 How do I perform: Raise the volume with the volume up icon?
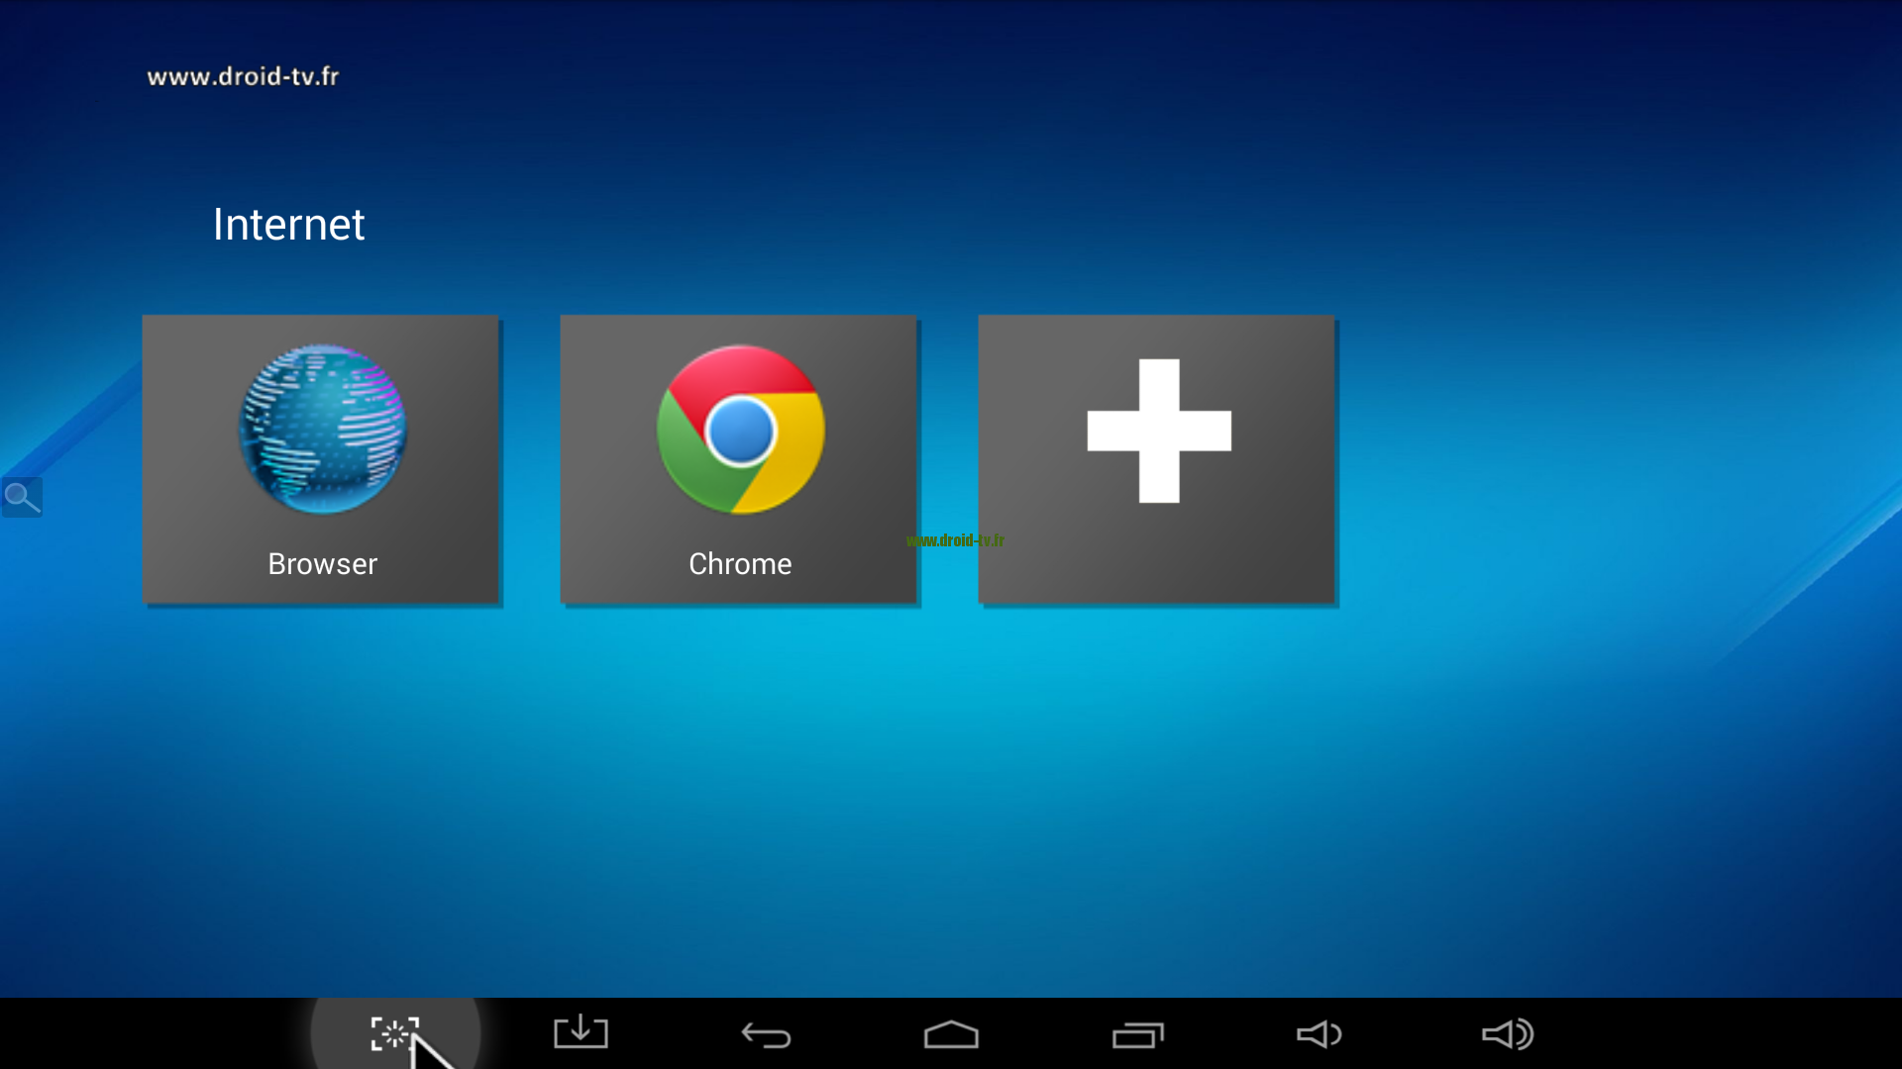(1508, 1034)
